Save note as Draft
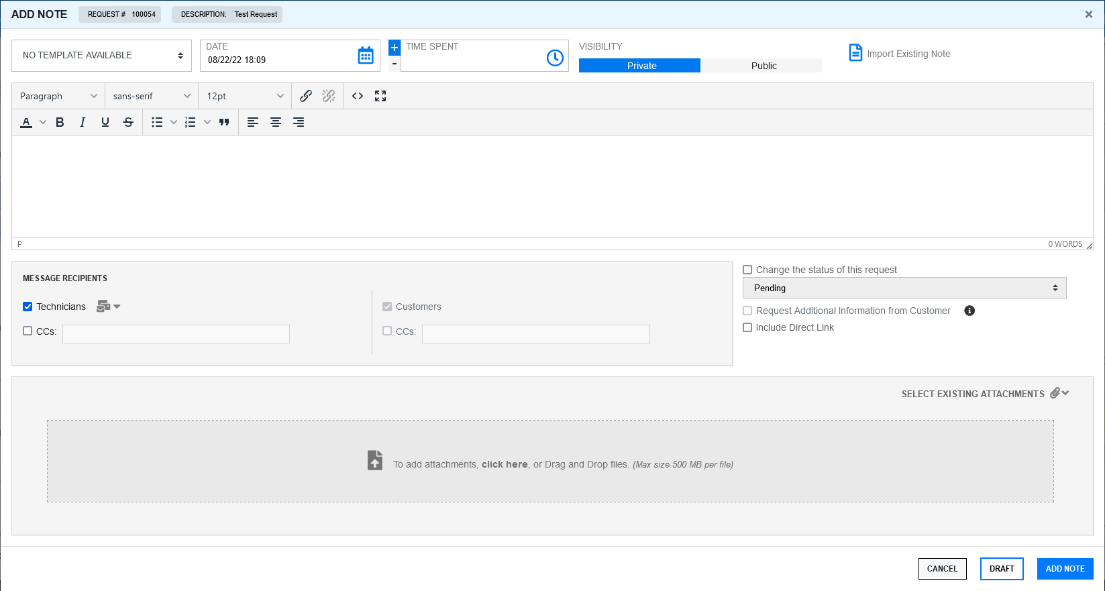This screenshot has height=591, width=1105. pyautogui.click(x=1002, y=569)
